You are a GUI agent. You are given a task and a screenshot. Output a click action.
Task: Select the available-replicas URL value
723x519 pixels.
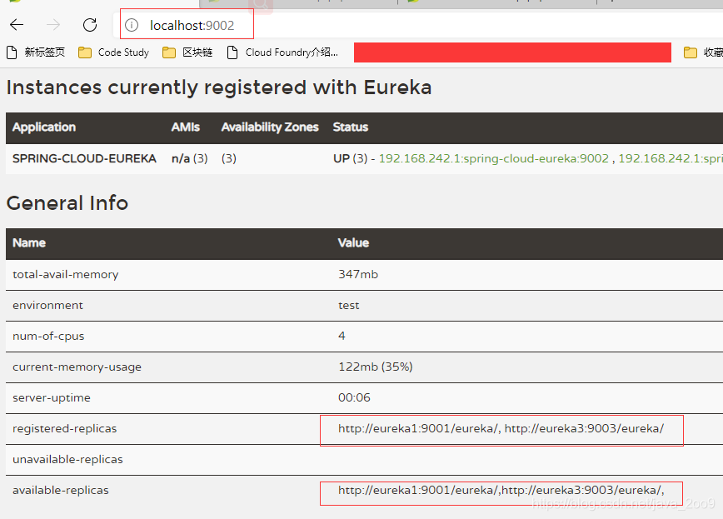501,490
